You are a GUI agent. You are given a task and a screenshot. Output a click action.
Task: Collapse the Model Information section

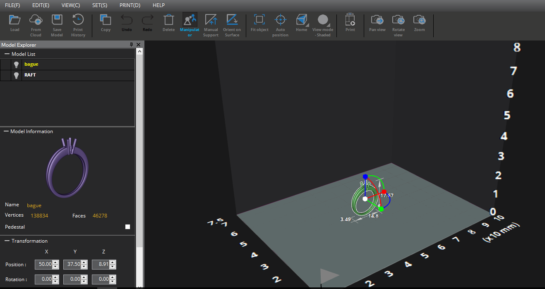[x=6, y=131]
